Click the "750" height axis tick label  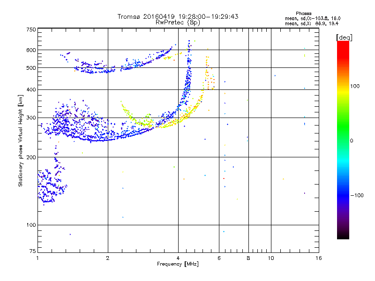(x=31, y=30)
